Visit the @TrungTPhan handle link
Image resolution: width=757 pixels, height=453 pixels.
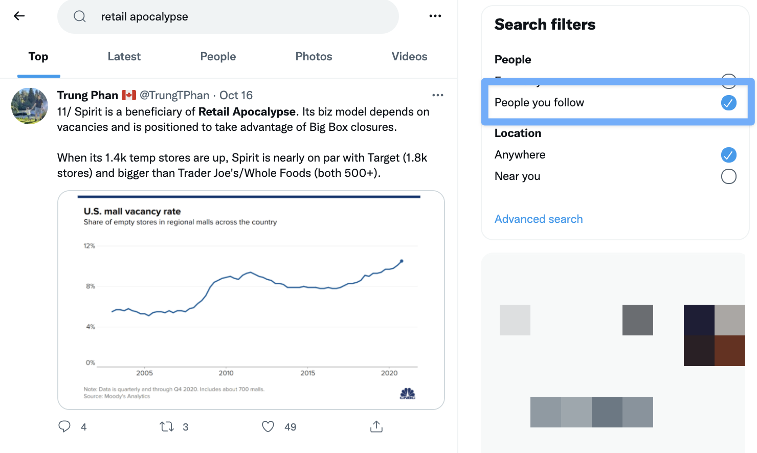[x=174, y=96]
